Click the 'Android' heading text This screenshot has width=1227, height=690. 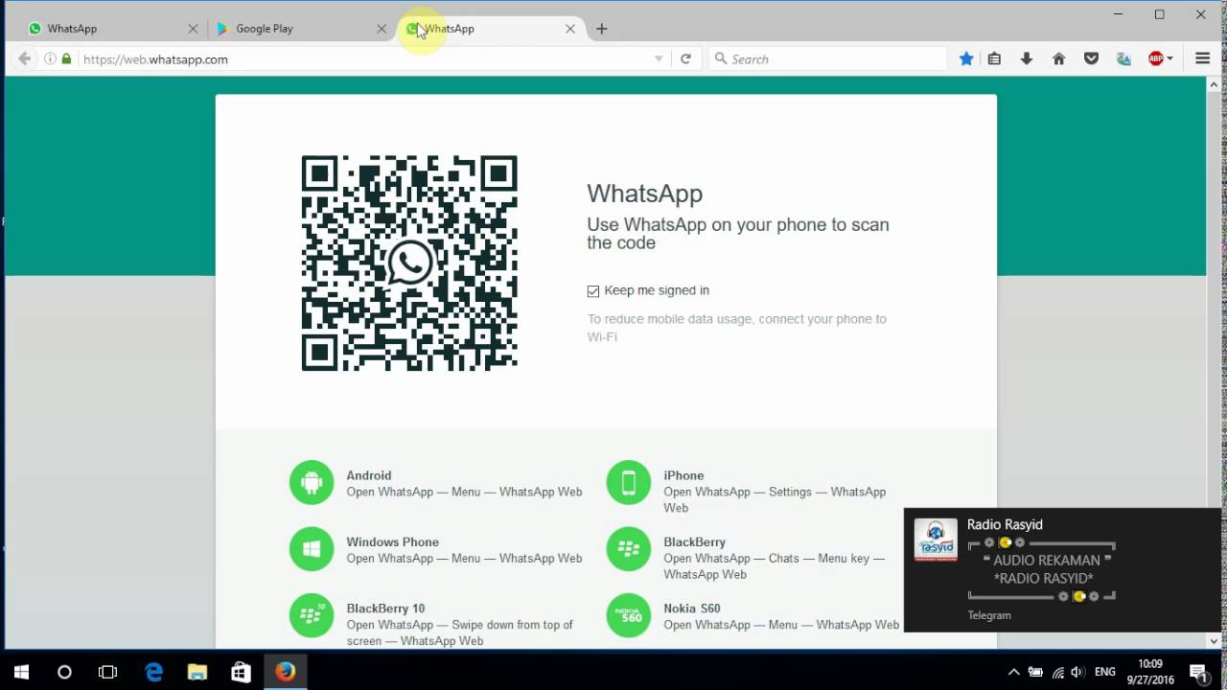(369, 475)
